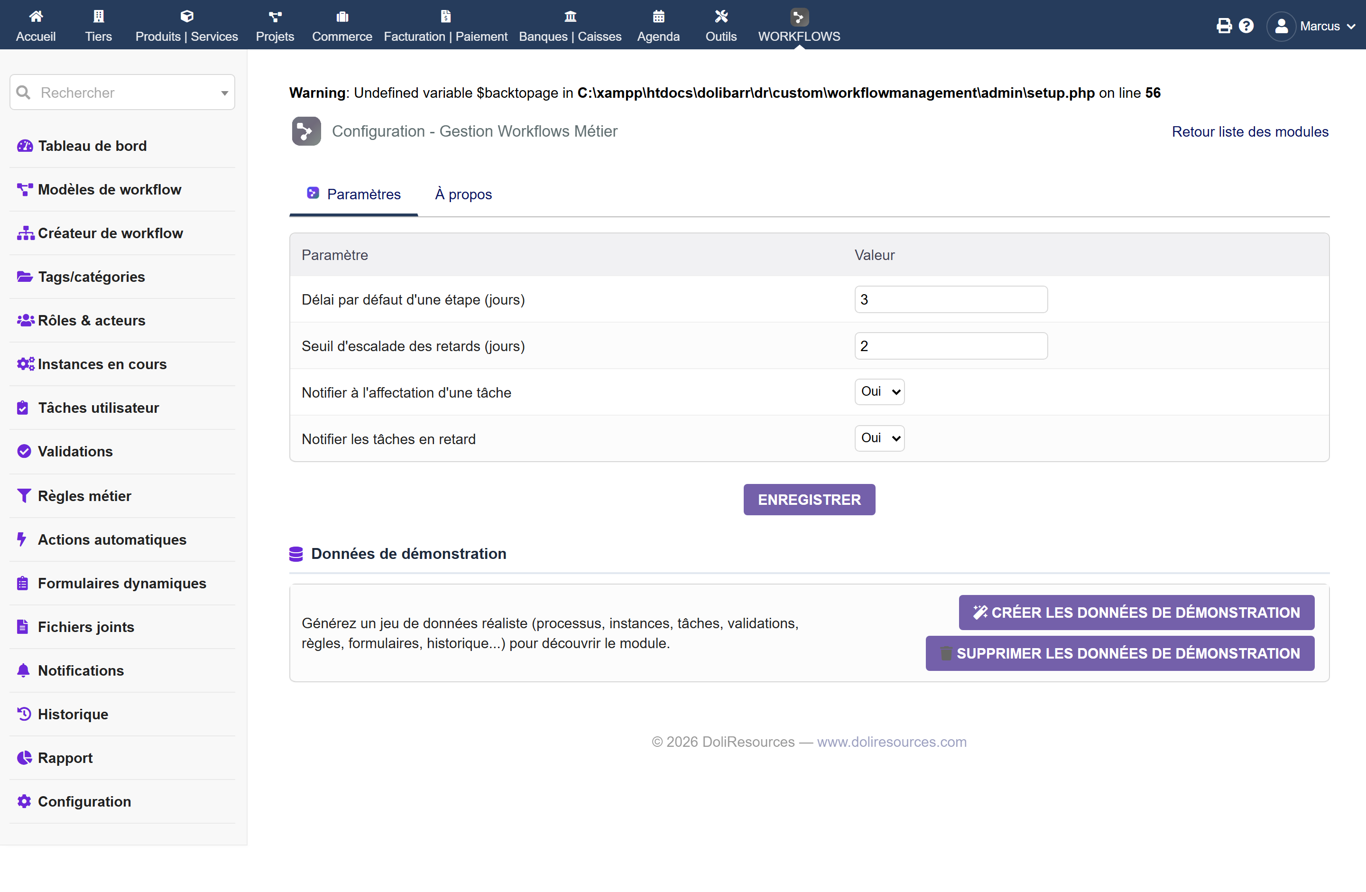Click the Configuration gear icon

(24, 801)
